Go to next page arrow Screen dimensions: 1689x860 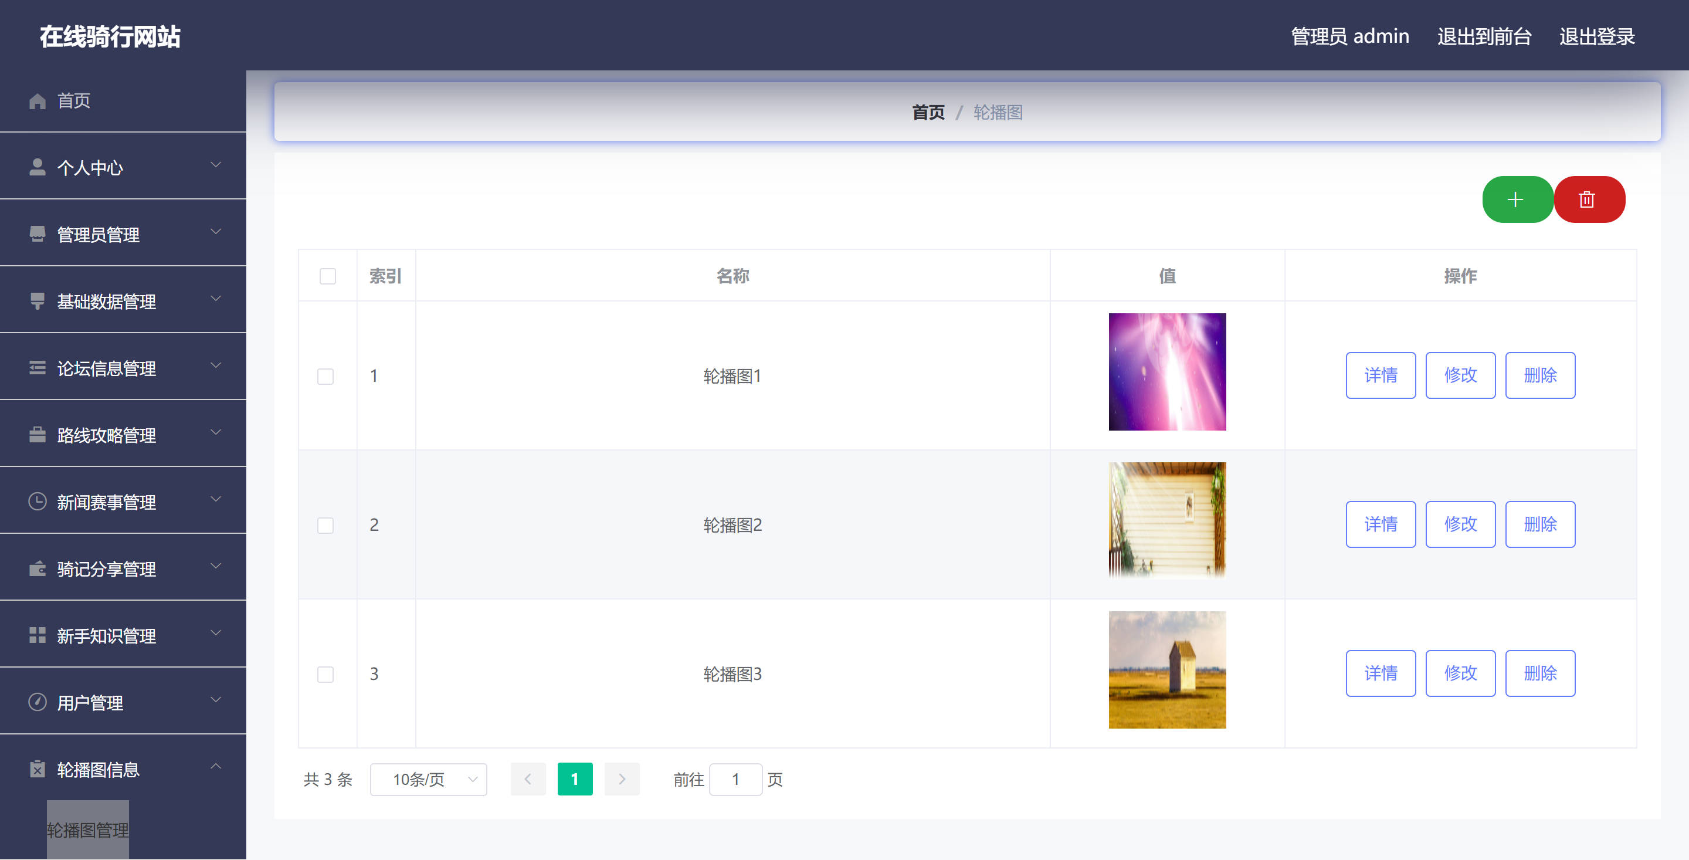click(x=622, y=779)
